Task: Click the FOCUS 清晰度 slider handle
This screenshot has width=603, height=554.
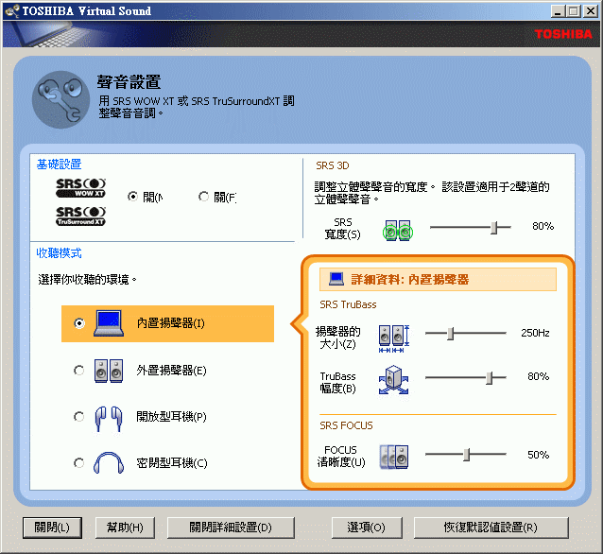Action: tap(467, 455)
